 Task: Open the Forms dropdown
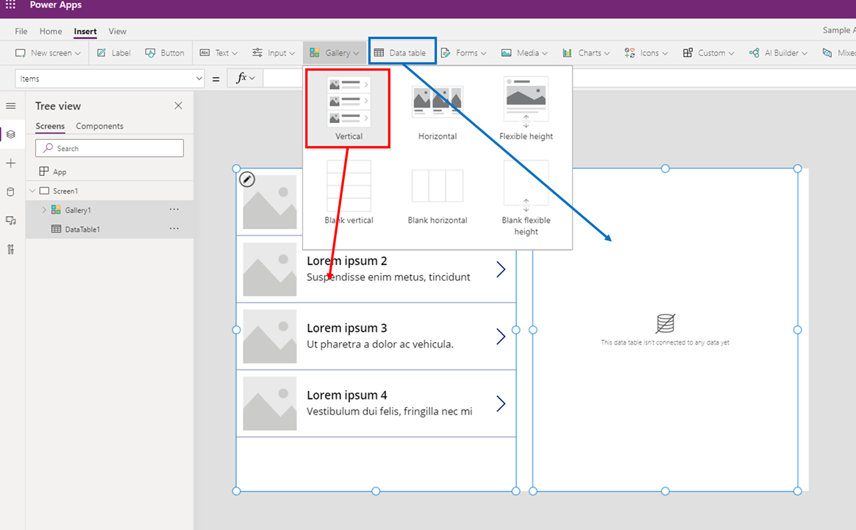463,53
